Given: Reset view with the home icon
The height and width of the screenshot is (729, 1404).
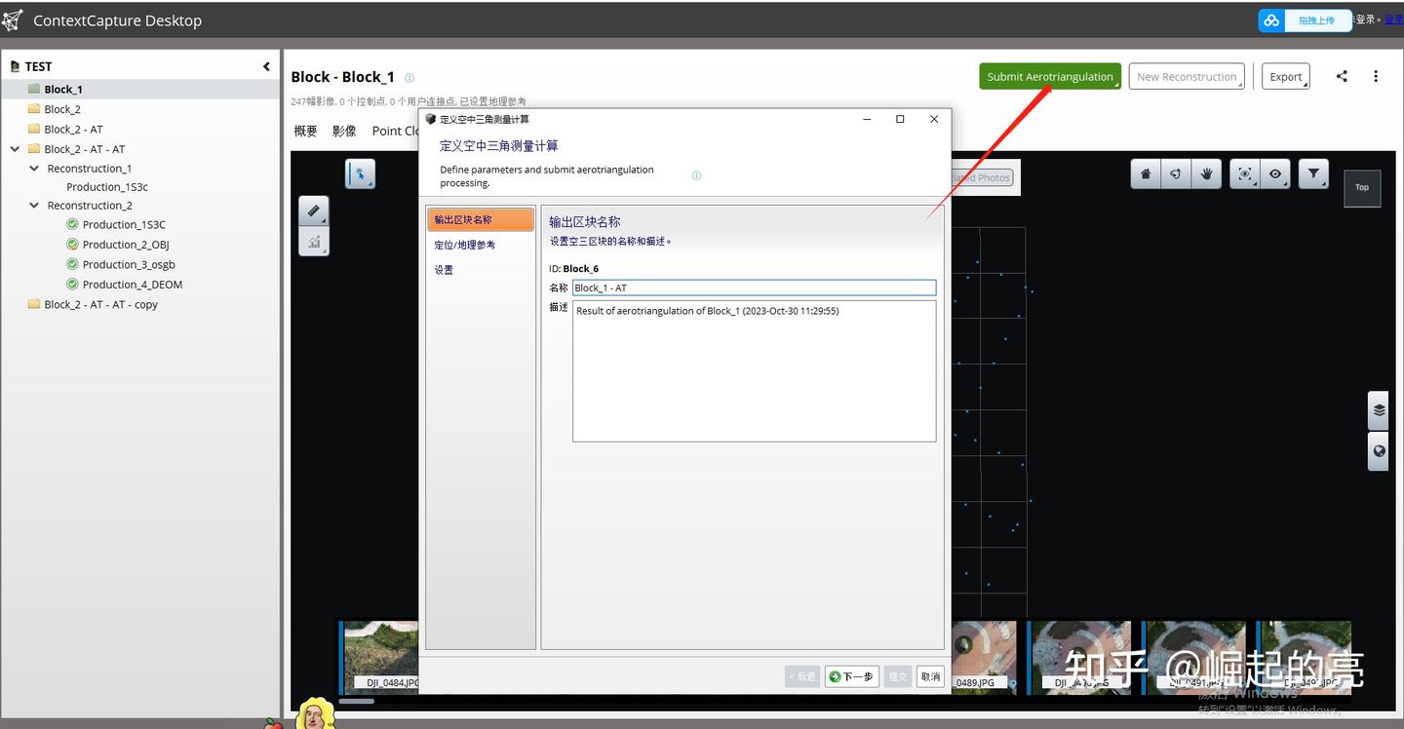Looking at the screenshot, I should coord(1145,173).
